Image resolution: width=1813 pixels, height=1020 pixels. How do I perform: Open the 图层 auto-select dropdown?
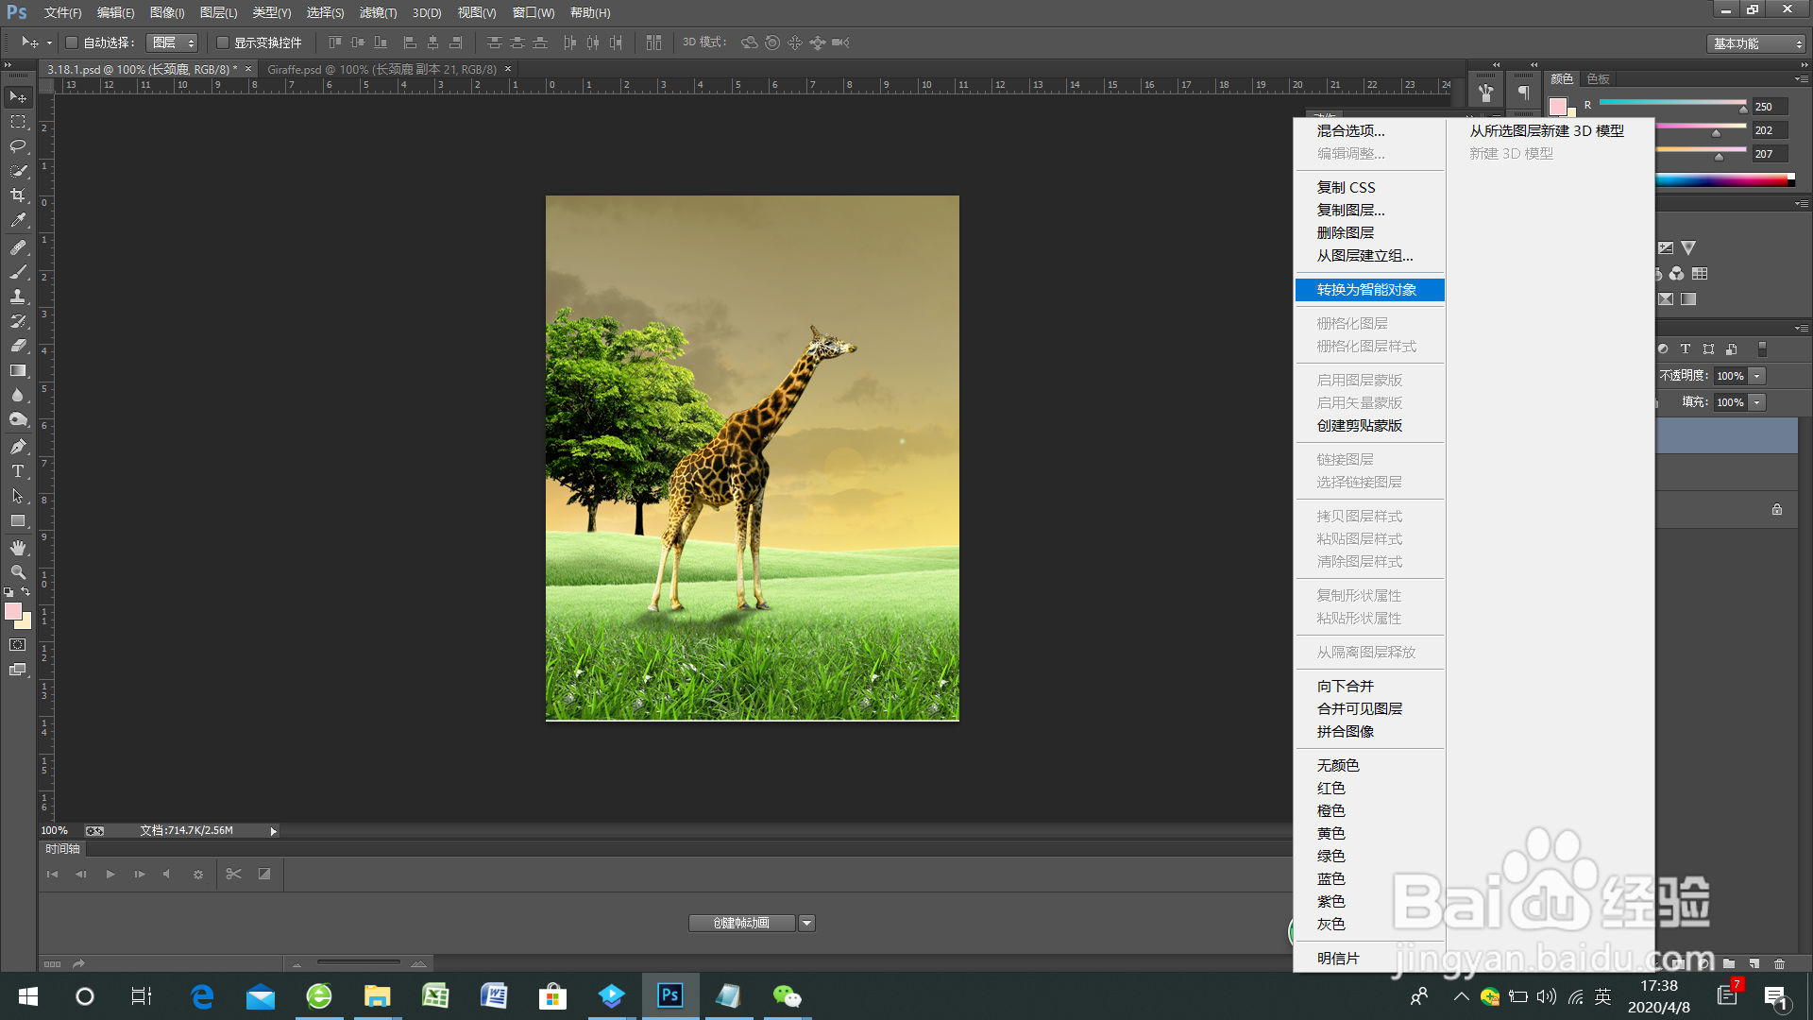coord(173,42)
